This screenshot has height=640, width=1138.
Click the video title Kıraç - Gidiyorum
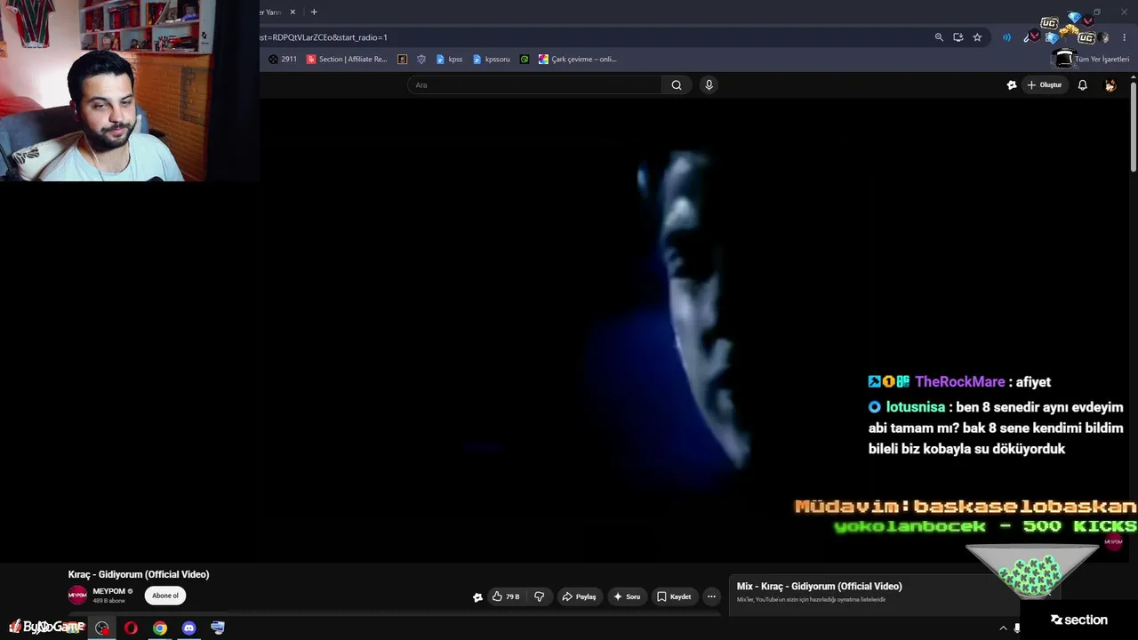click(x=139, y=574)
